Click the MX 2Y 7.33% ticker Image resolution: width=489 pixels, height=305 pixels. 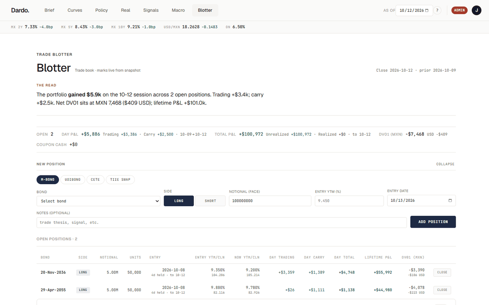[x=32, y=27]
